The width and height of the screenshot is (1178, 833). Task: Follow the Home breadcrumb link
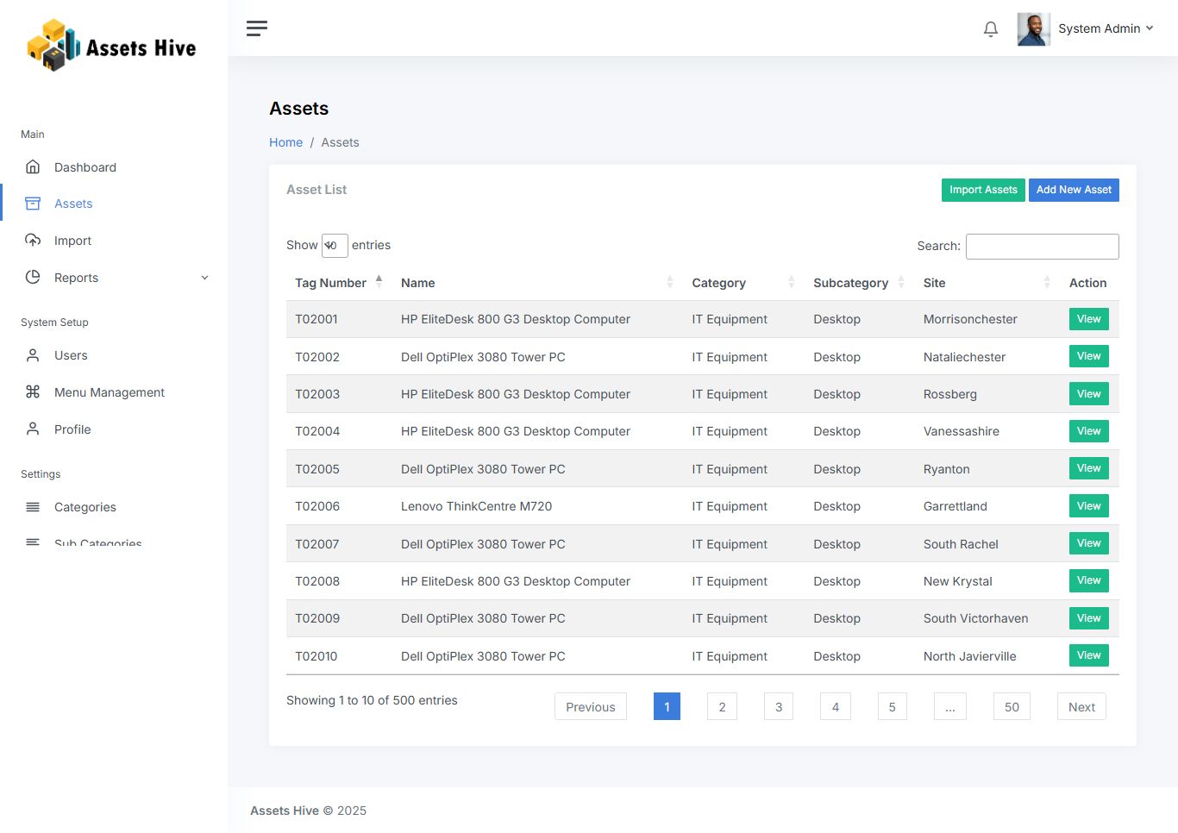285,142
